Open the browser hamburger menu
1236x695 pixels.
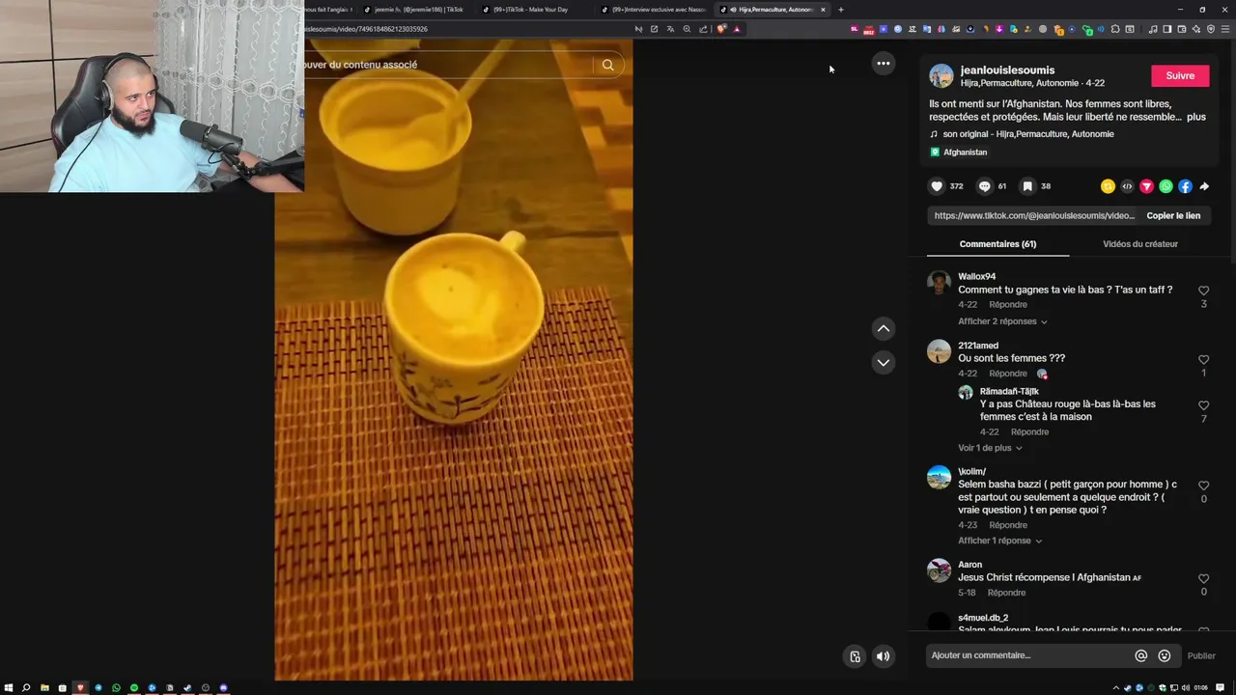pyautogui.click(x=1225, y=29)
